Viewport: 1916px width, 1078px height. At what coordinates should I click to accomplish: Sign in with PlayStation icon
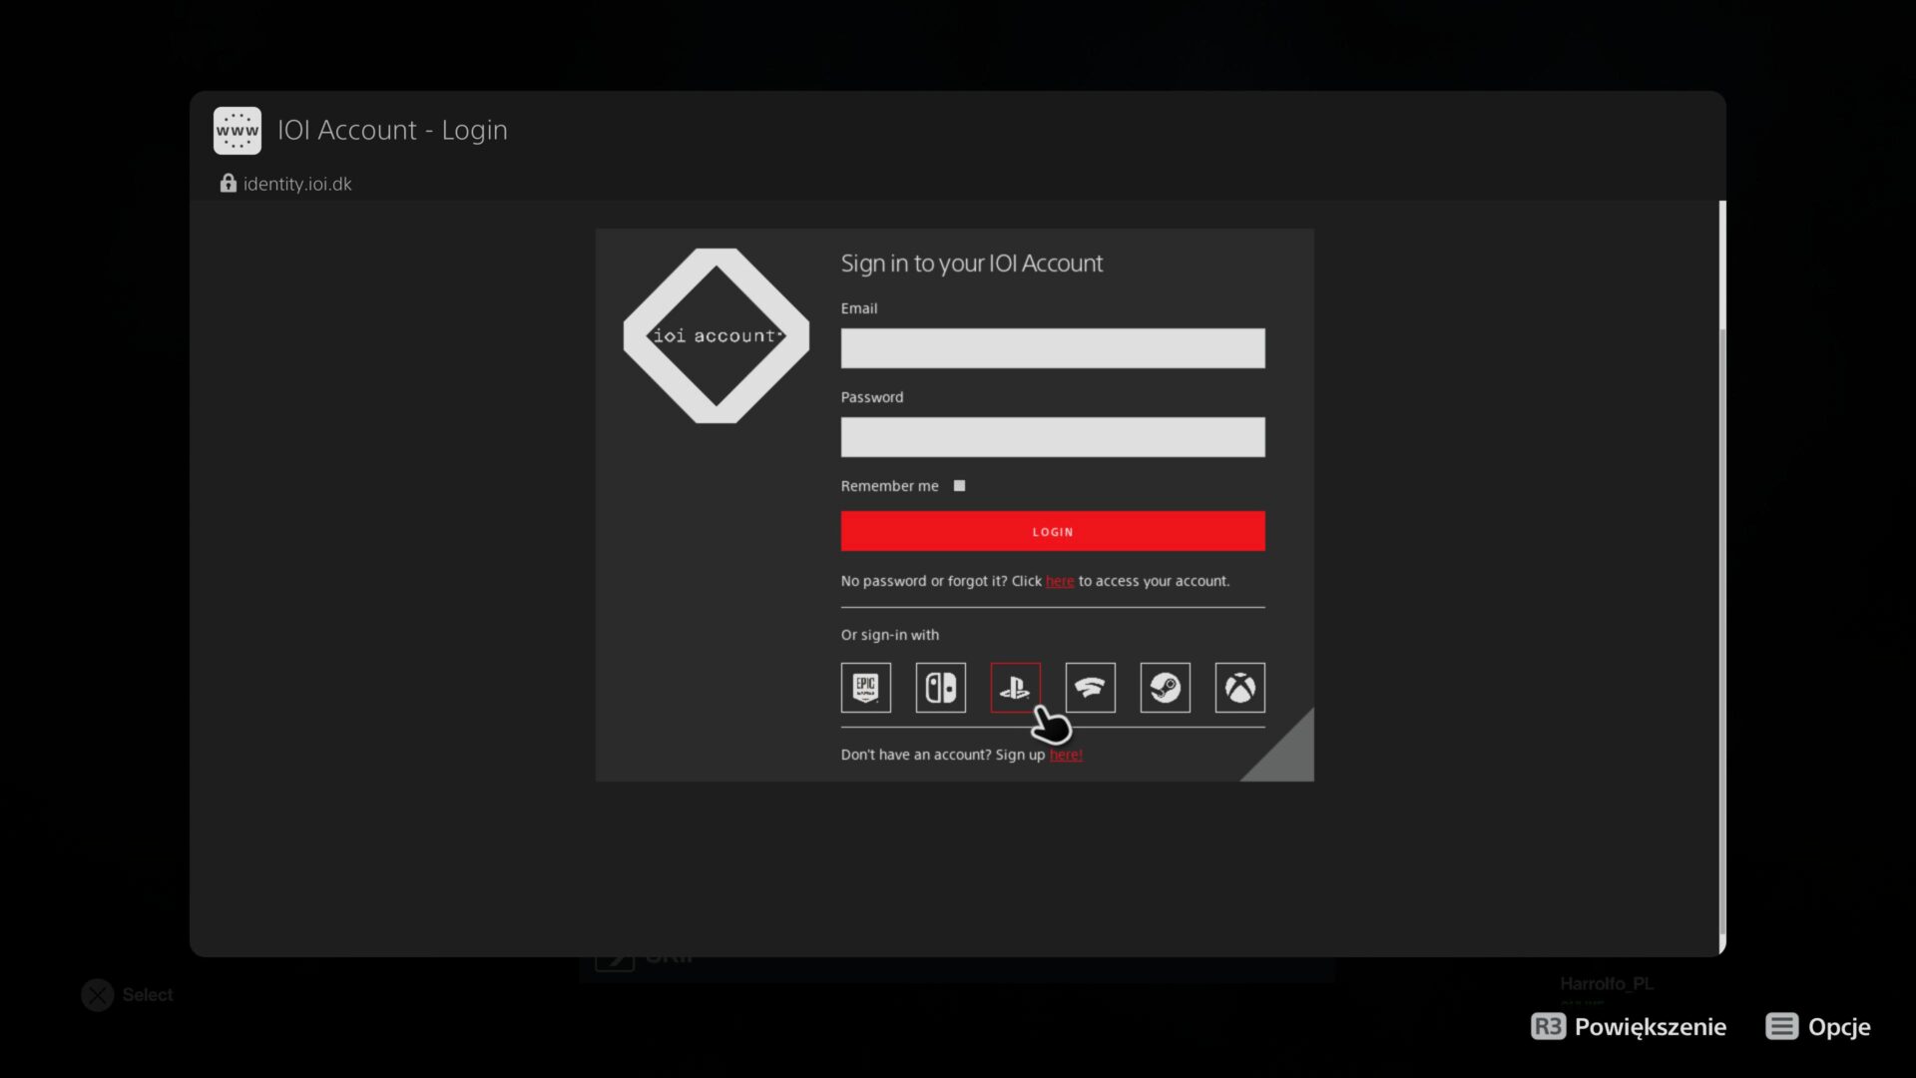click(x=1015, y=688)
